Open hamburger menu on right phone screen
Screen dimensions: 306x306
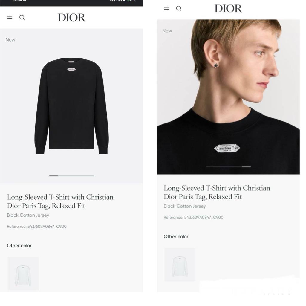(x=166, y=8)
